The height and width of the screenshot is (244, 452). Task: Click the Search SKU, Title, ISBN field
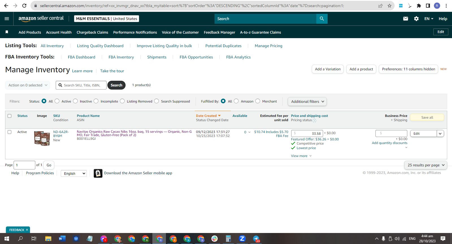(81, 85)
